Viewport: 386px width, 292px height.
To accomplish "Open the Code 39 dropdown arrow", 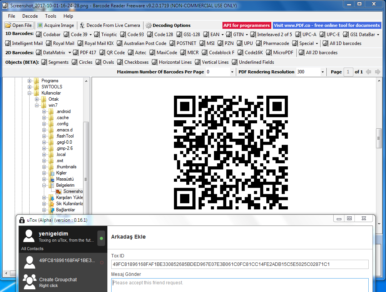I will click(x=90, y=35).
